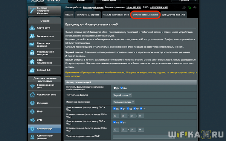
Task: Click the weekday end minute field
Action: (141, 116)
